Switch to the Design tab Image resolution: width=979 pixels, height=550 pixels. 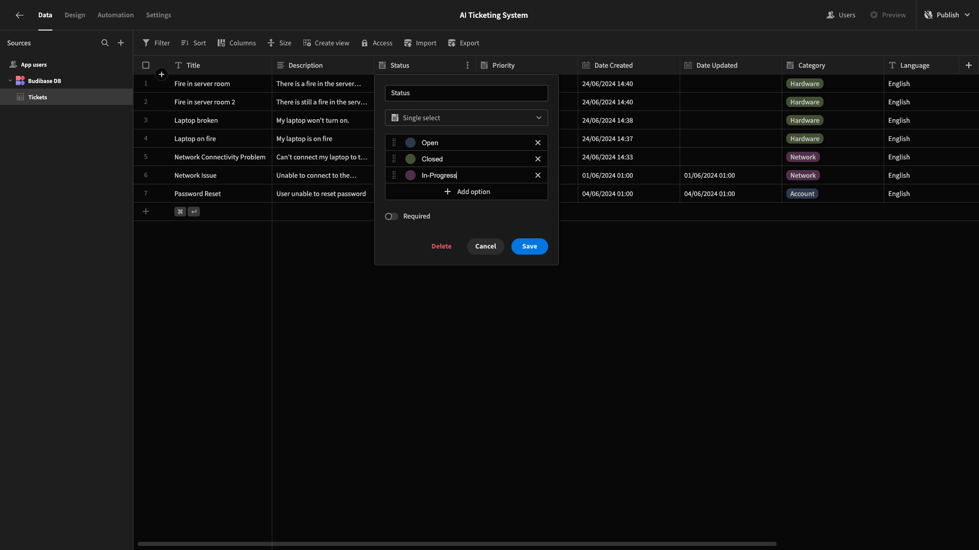pos(75,15)
